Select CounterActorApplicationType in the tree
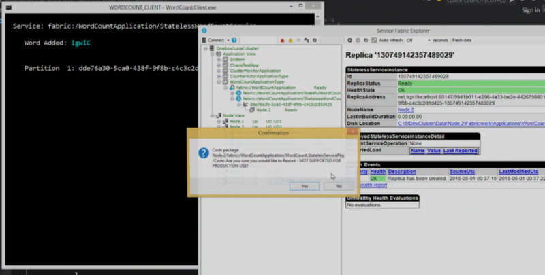Screen dimensions: 545x275 coord(259,76)
